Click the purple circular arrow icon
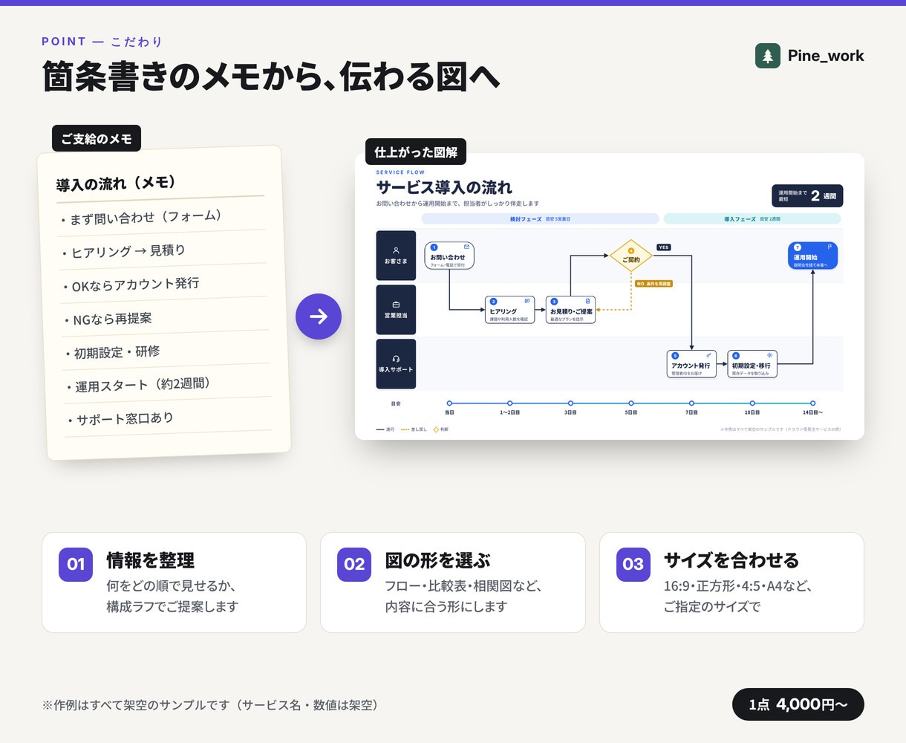This screenshot has height=743, width=906. [319, 317]
